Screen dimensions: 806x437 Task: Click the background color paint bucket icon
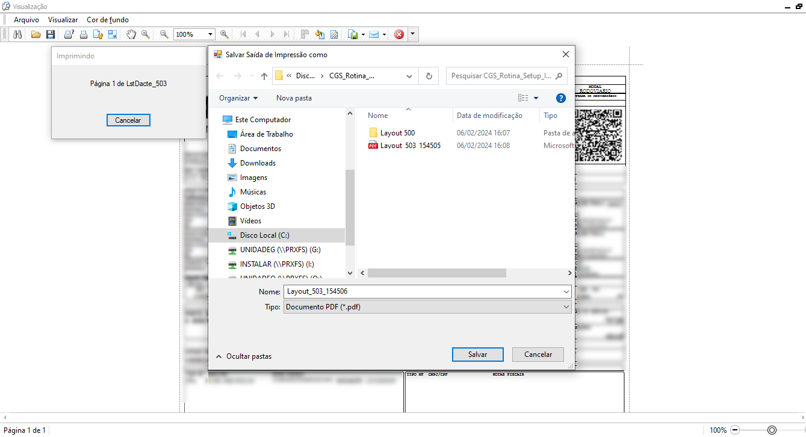pos(320,34)
